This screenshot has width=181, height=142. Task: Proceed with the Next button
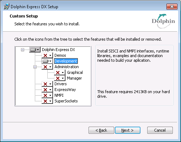pyautogui.click(x=128, y=130)
